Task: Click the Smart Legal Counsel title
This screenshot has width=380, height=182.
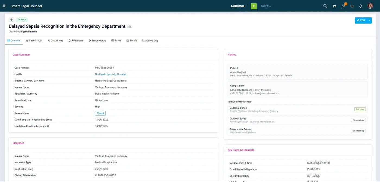Action: pyautogui.click(x=26, y=6)
